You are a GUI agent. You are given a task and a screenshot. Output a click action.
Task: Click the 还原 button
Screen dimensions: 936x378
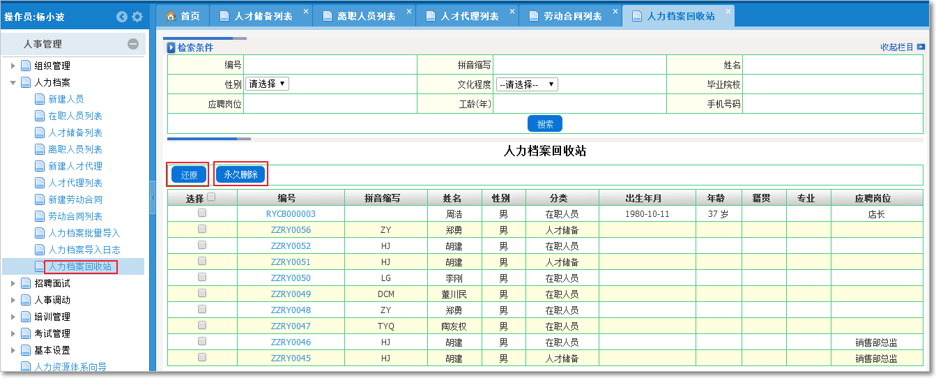189,175
